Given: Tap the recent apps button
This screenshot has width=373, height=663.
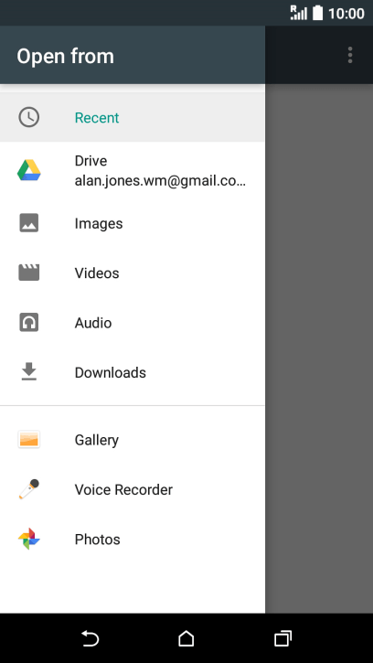Looking at the screenshot, I should tap(282, 638).
